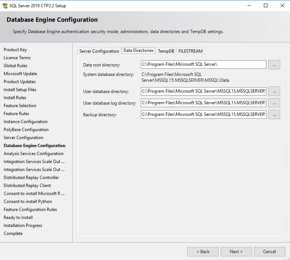Select the PolyBase Configuration step
The image size is (290, 260).
(x=26, y=130)
